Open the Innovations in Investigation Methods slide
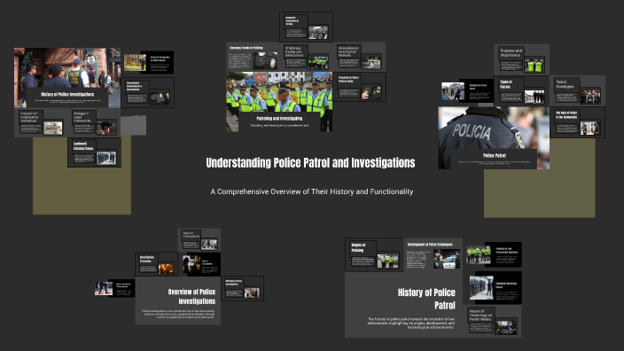Image resolution: width=624 pixels, height=351 pixels. 359,57
